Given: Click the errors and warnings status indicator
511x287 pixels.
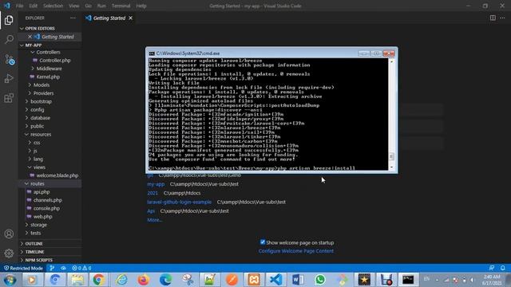Looking at the screenshot, I should click(x=81, y=268).
